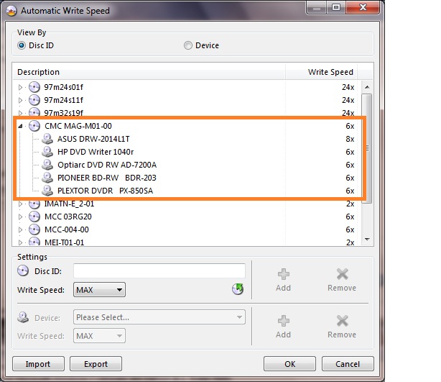441x382 pixels.
Task: Click the Import button
Action: [38, 364]
